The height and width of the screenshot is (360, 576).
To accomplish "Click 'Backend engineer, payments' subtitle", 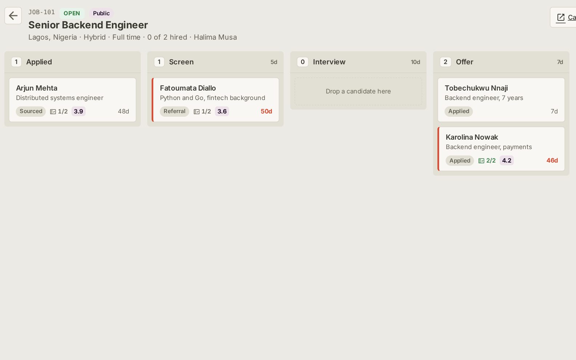I will (489, 147).
